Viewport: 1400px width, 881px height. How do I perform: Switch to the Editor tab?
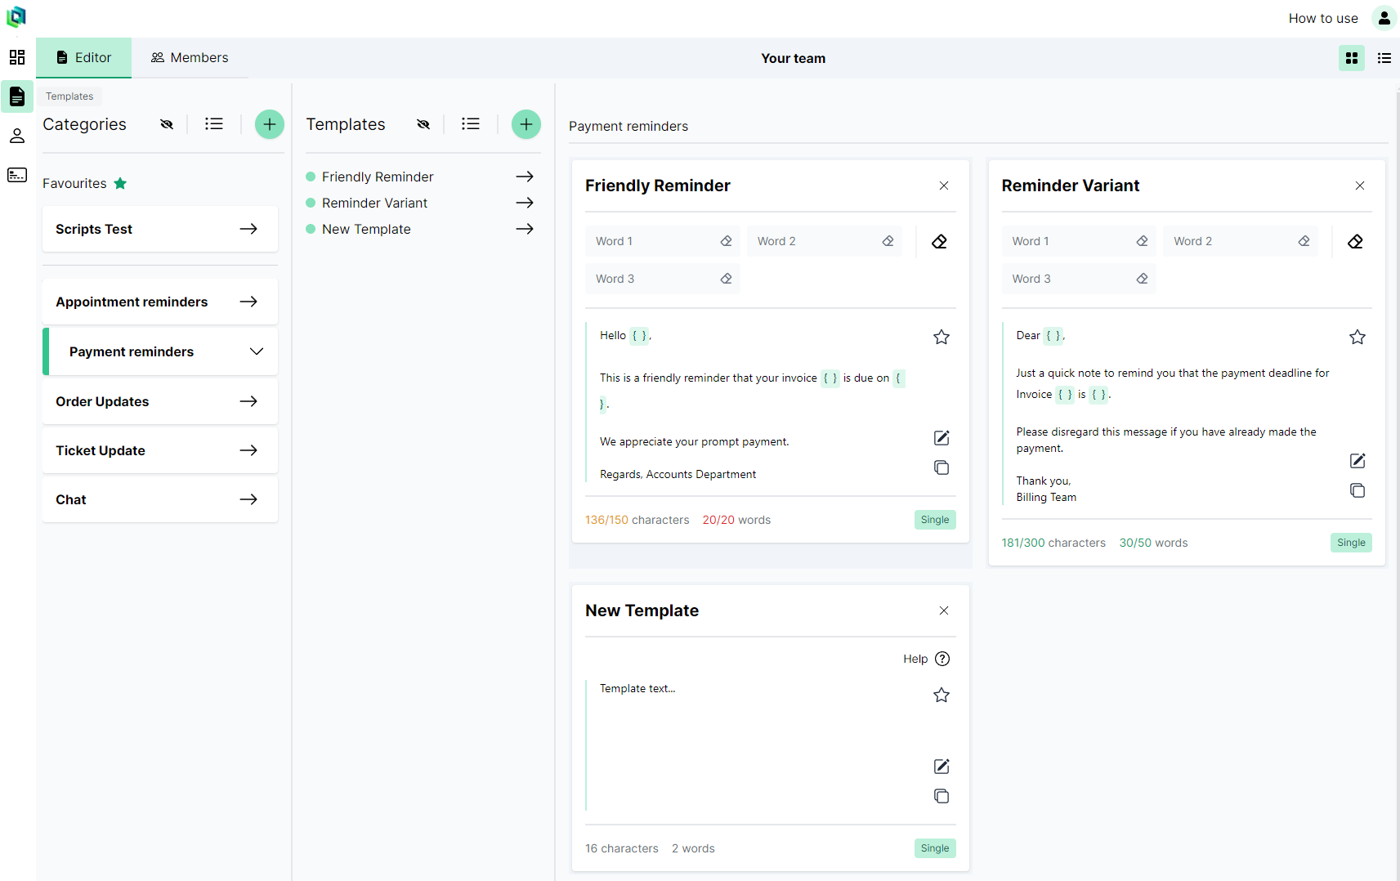point(83,58)
